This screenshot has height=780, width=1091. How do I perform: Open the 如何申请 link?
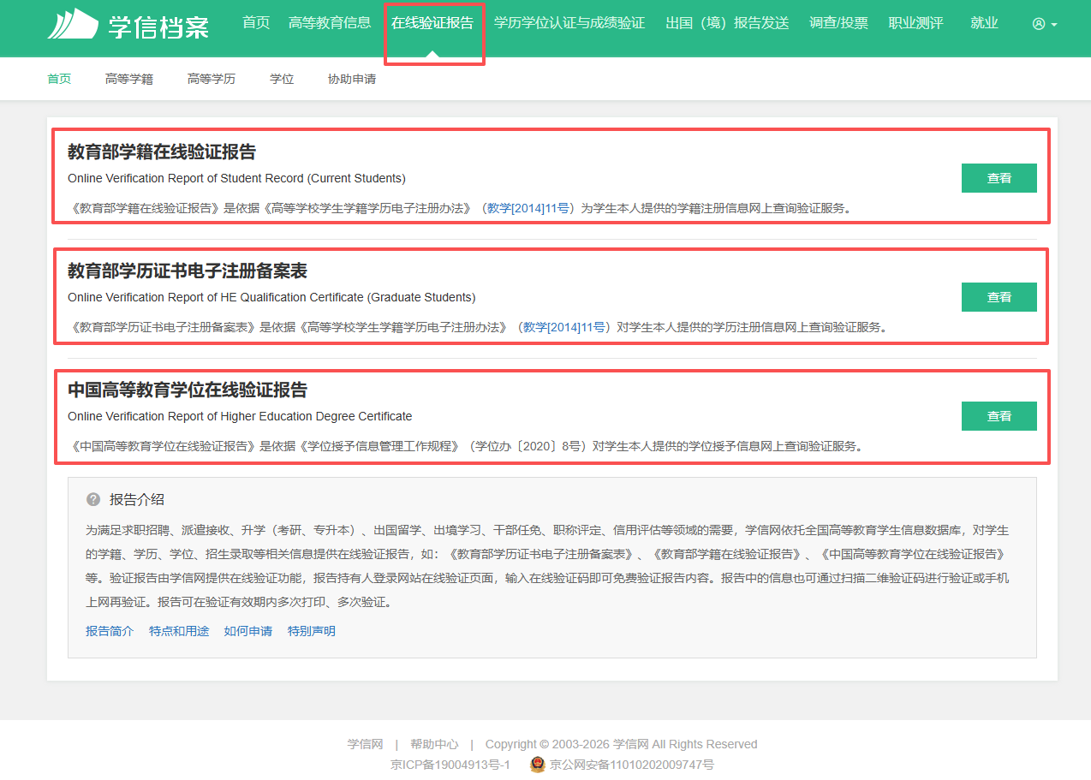tap(248, 631)
